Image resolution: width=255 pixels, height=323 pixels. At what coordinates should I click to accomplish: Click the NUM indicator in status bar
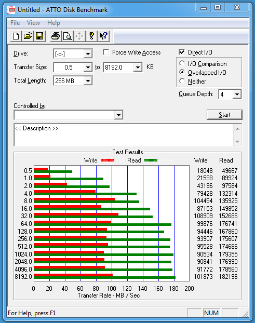coord(211,313)
